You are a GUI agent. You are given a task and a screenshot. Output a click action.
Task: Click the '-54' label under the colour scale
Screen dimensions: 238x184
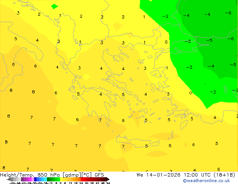click(12, 183)
